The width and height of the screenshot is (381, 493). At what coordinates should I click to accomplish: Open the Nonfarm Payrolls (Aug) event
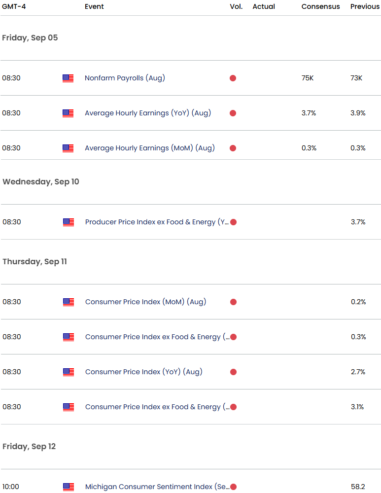[125, 78]
